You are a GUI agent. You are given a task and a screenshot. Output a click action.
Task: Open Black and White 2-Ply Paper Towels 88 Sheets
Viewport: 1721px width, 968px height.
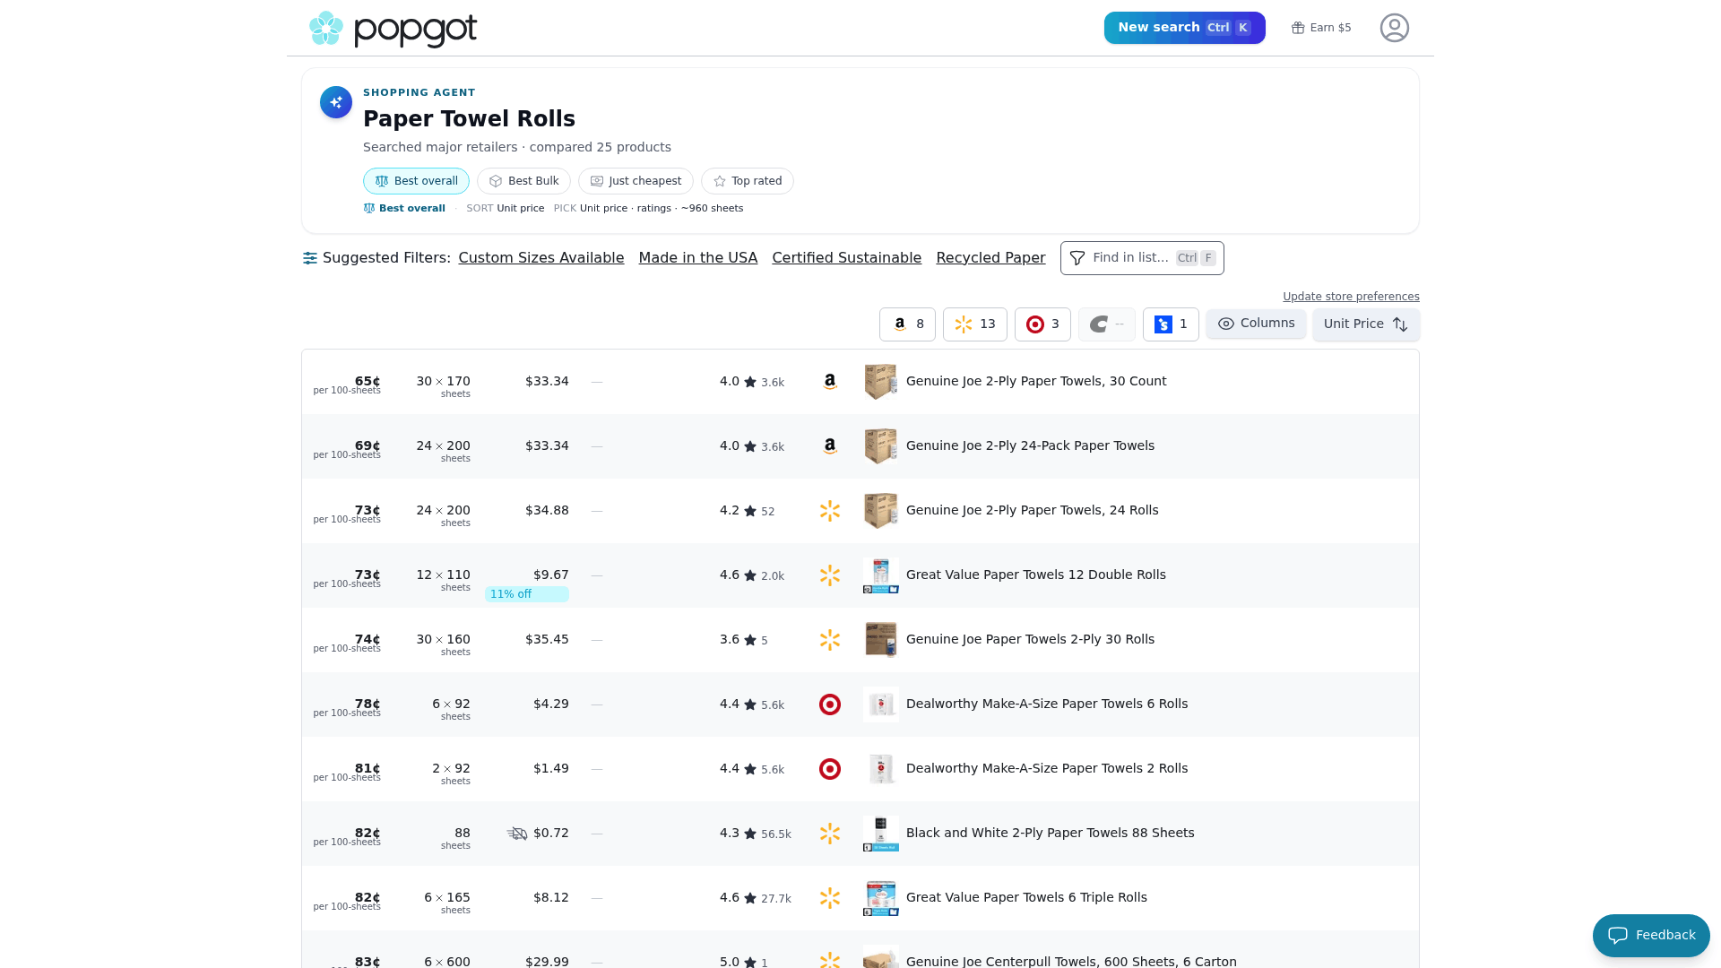(x=1051, y=833)
